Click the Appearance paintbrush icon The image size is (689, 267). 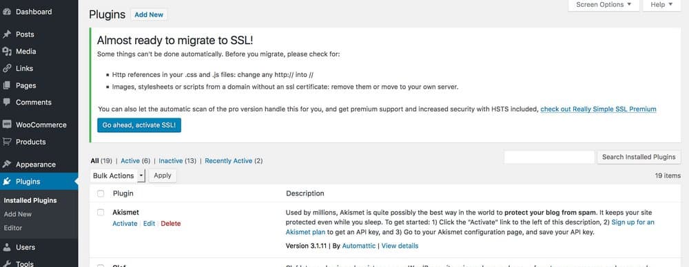point(7,164)
